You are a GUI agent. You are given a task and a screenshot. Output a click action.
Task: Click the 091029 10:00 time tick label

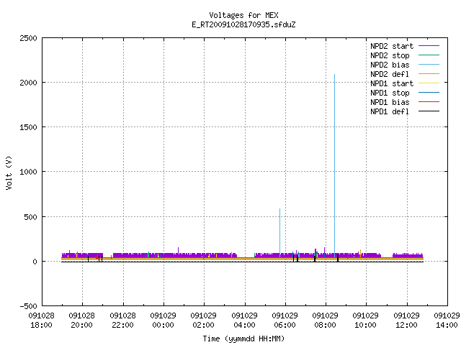pos(365,321)
